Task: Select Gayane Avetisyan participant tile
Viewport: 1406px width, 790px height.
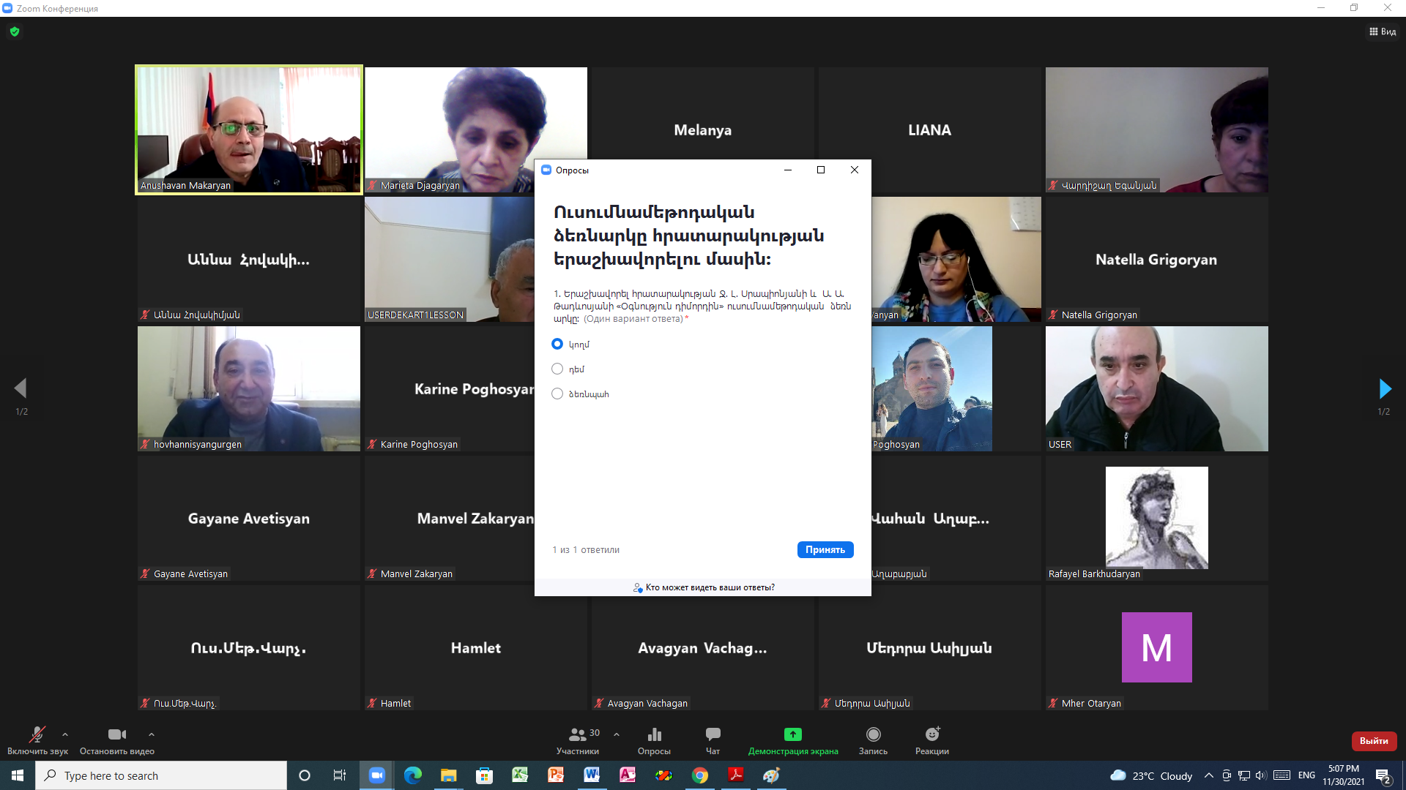Action: pyautogui.click(x=249, y=518)
